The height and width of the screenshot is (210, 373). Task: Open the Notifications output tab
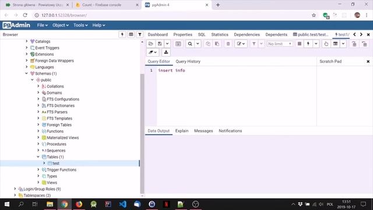click(230, 131)
